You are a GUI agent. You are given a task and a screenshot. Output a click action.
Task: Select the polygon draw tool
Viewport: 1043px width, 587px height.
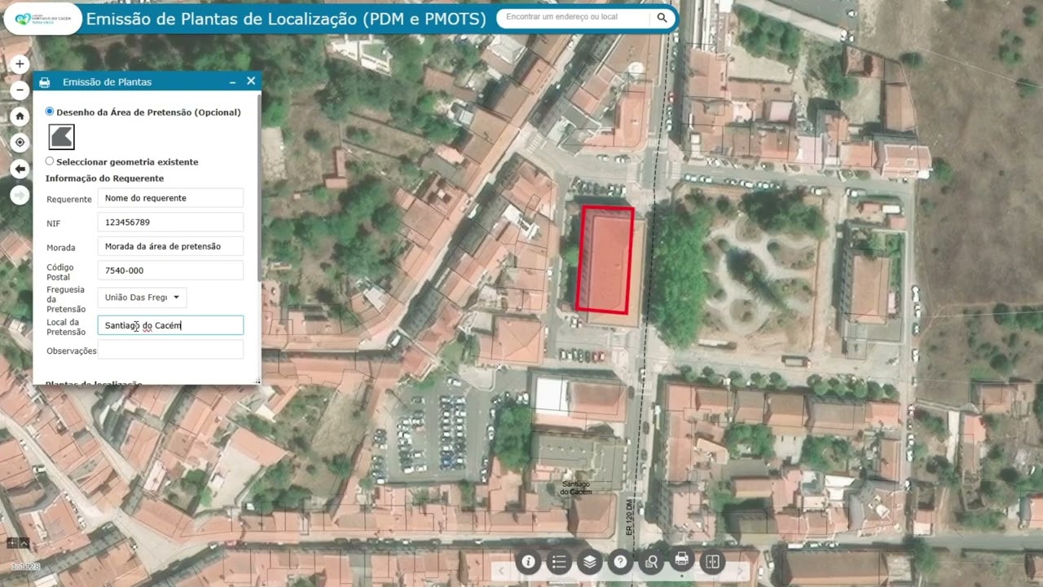61,137
